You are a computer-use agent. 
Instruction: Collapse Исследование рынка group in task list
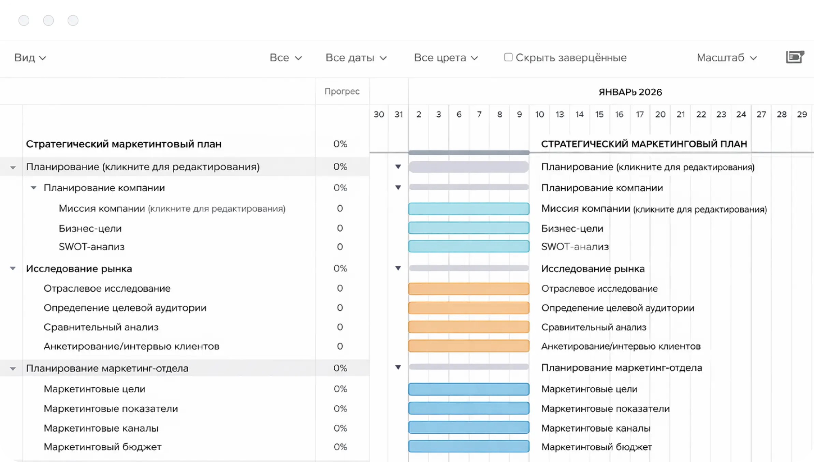point(13,268)
